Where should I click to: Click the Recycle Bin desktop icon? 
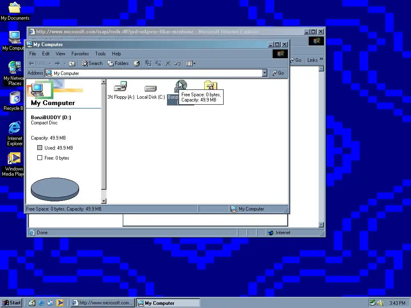(14, 101)
